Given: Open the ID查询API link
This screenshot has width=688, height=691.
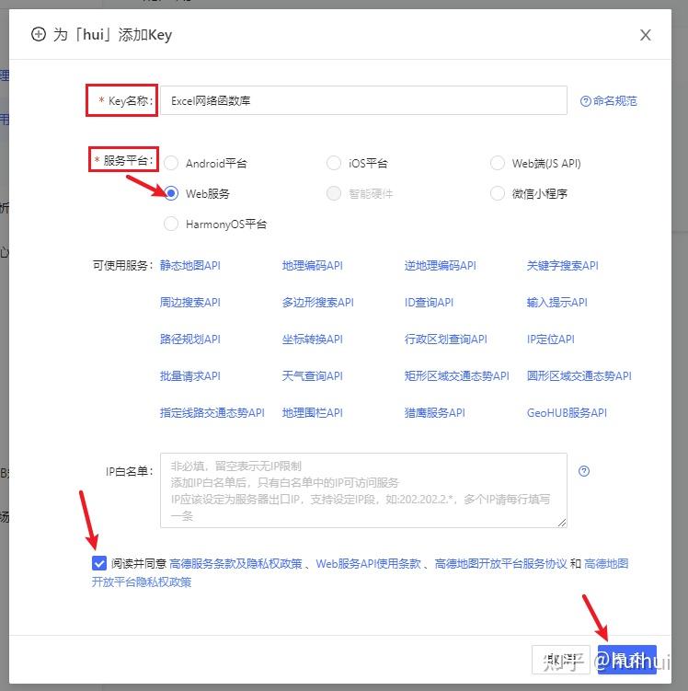Looking at the screenshot, I should pos(429,303).
